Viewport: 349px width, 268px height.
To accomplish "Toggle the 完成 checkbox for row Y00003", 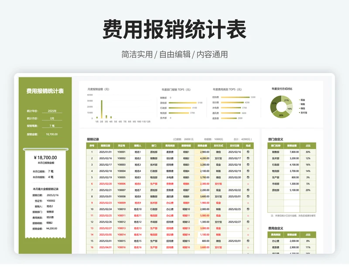I will coord(248,164).
